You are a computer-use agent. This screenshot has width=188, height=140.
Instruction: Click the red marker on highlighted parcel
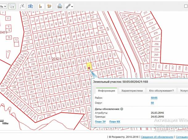click(x=89, y=68)
